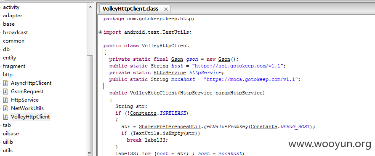
Task: Click the moca.gotokeep.com mocahost string
Action: pyautogui.click(x=251, y=79)
